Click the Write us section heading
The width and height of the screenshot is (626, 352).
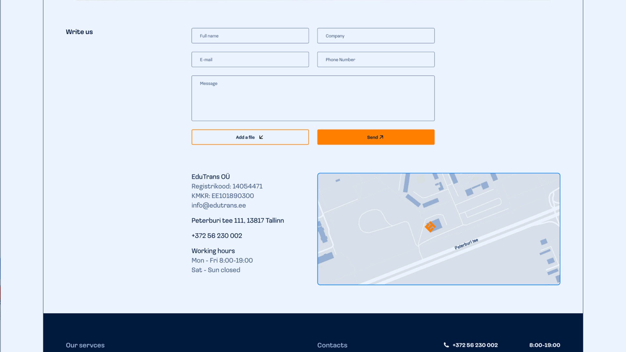tap(79, 32)
